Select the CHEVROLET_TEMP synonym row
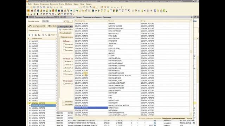This screenshot has width=225, height=126. [132, 80]
